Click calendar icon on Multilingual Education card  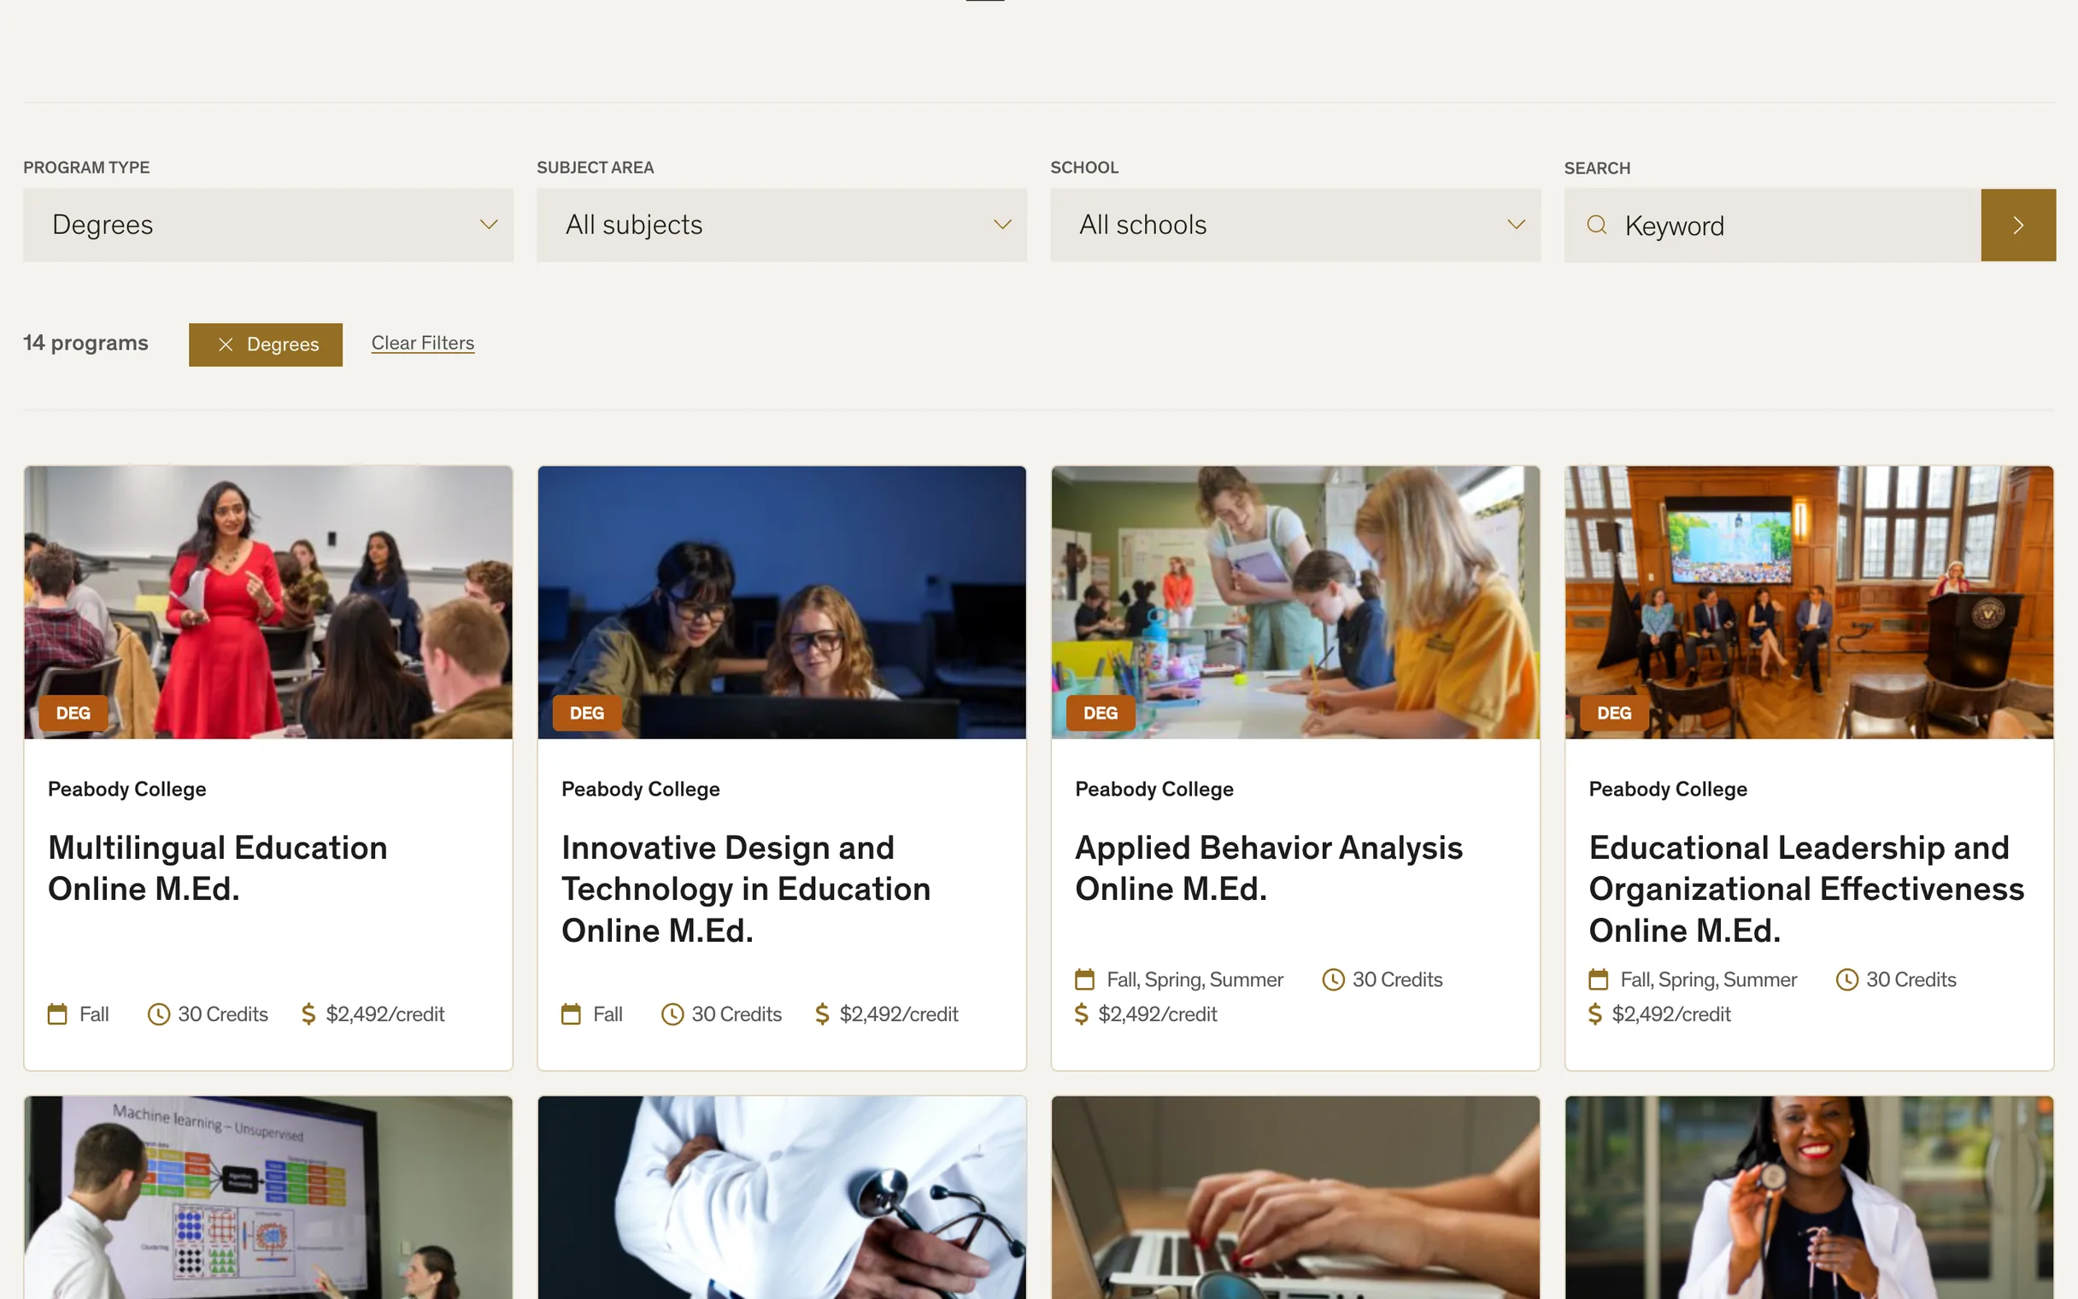point(57,1014)
